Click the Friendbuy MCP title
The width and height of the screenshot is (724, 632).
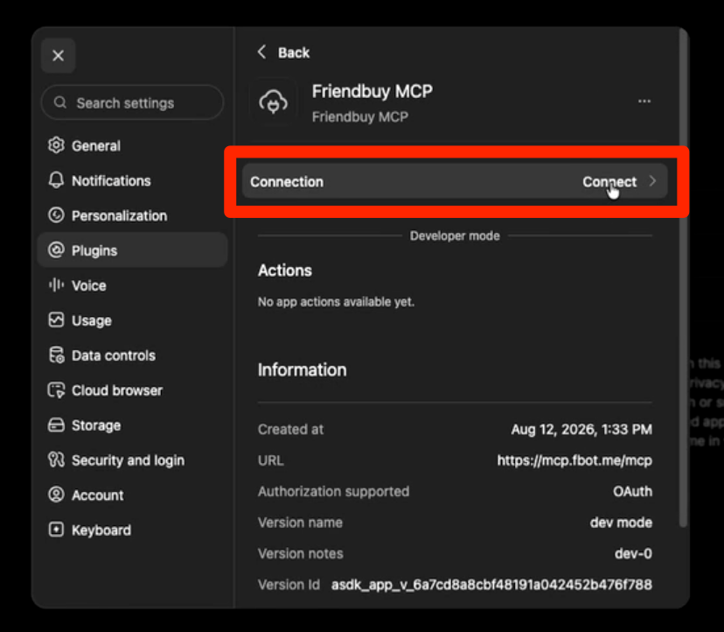[x=372, y=91]
